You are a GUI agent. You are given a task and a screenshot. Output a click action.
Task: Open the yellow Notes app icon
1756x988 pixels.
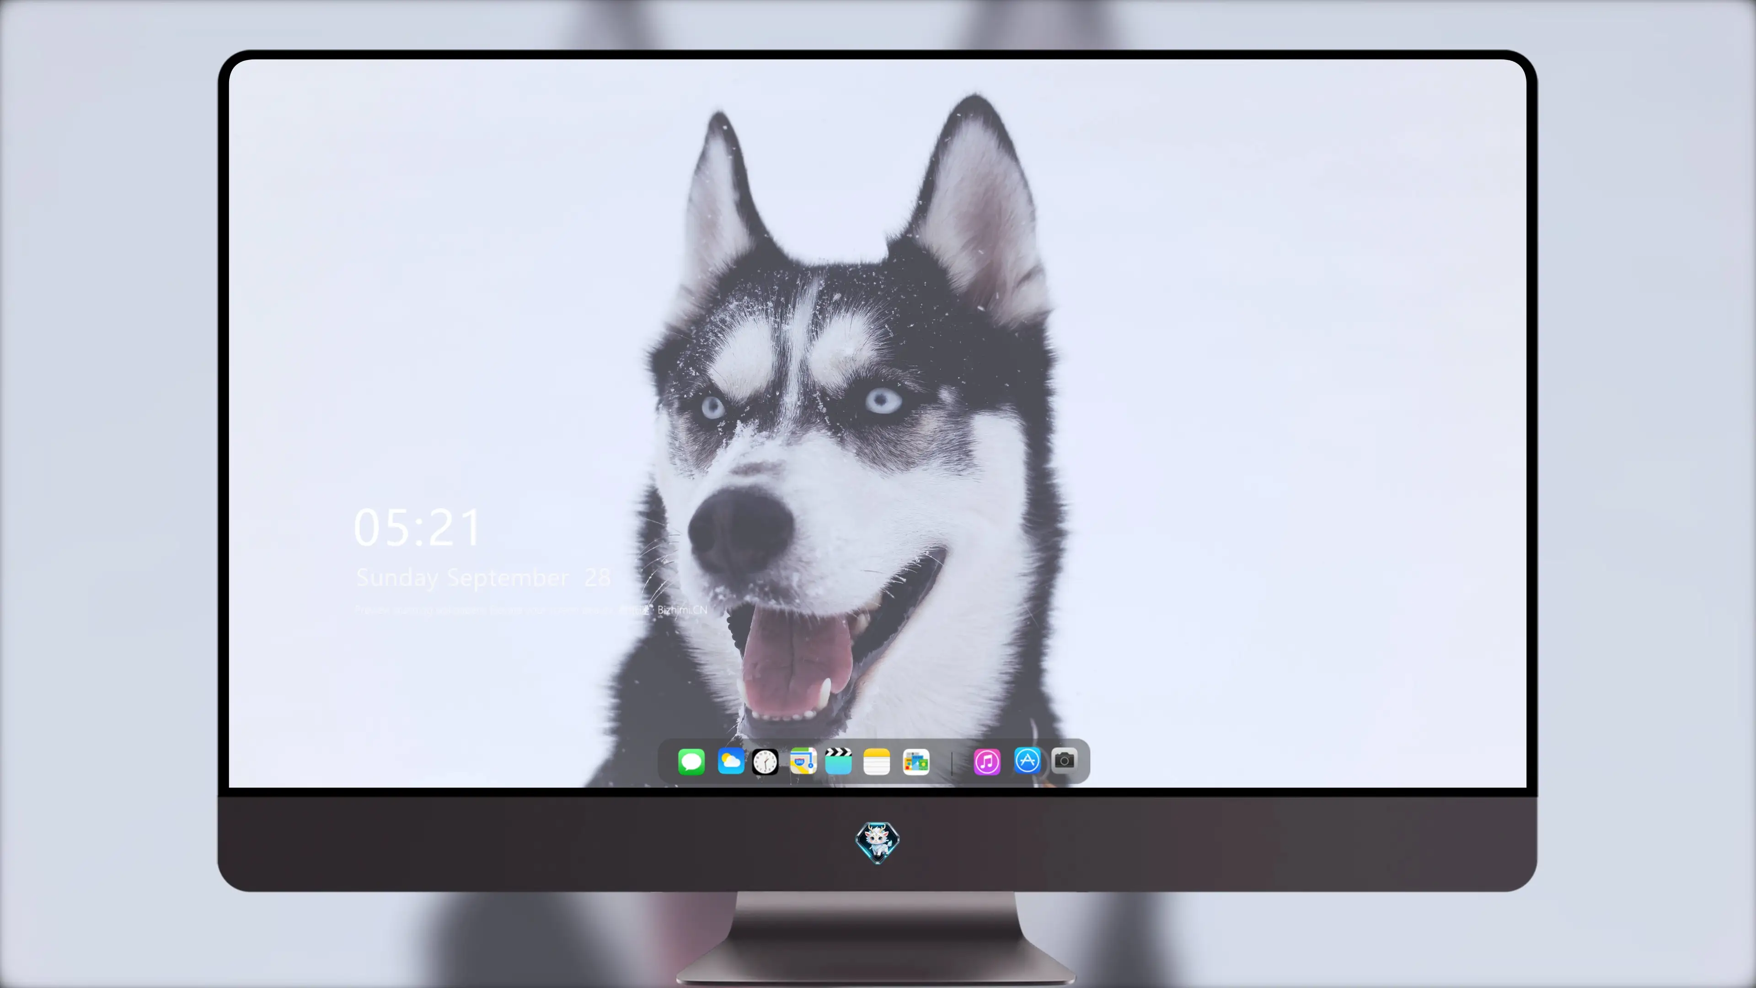pos(877,762)
